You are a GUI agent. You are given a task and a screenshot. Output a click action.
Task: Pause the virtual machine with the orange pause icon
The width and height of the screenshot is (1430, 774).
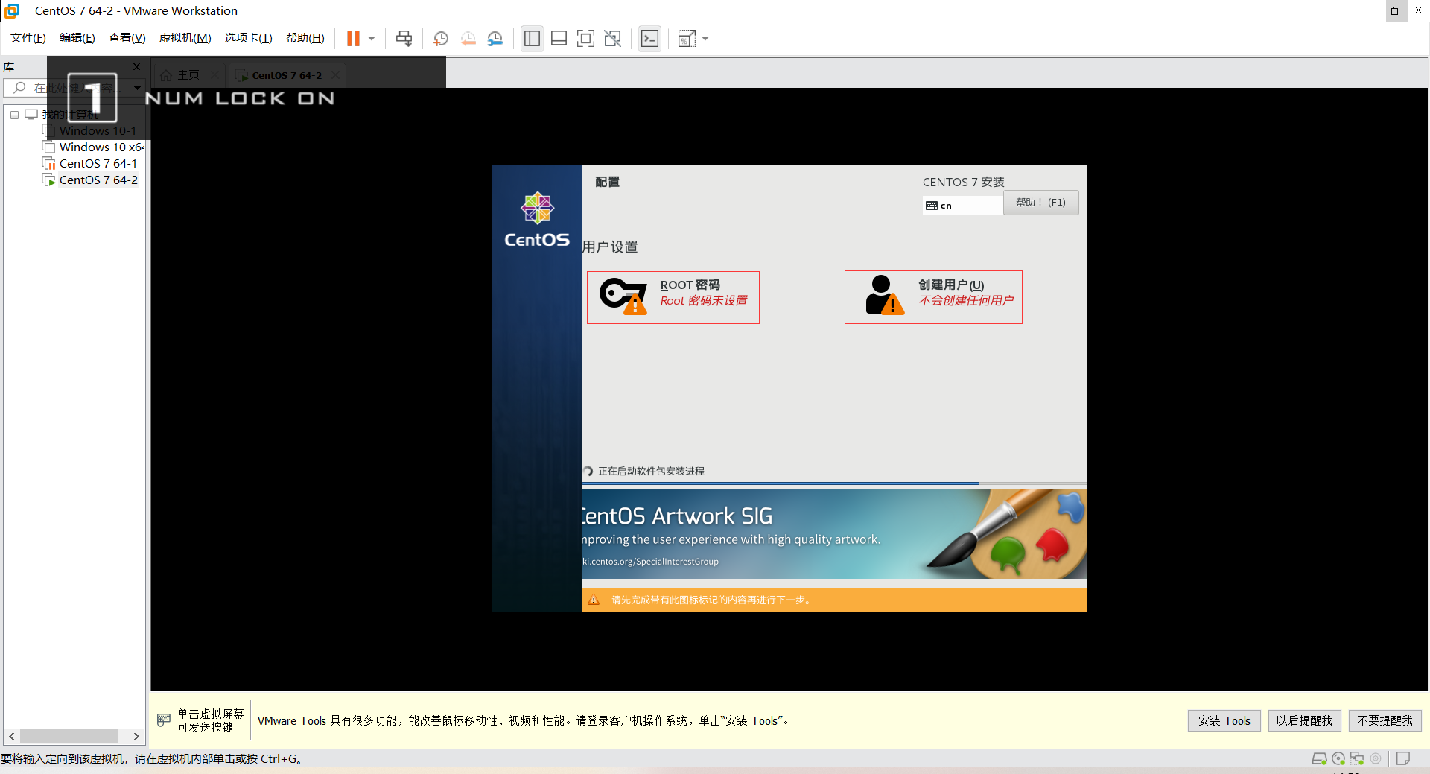[353, 38]
